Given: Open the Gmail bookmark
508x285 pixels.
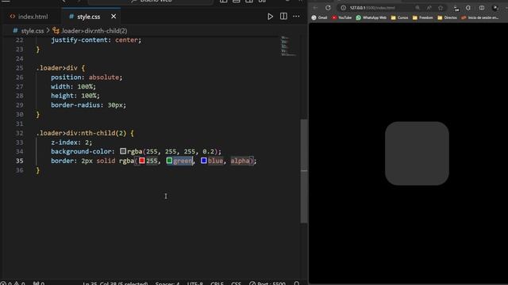Looking at the screenshot, I should (319, 17).
